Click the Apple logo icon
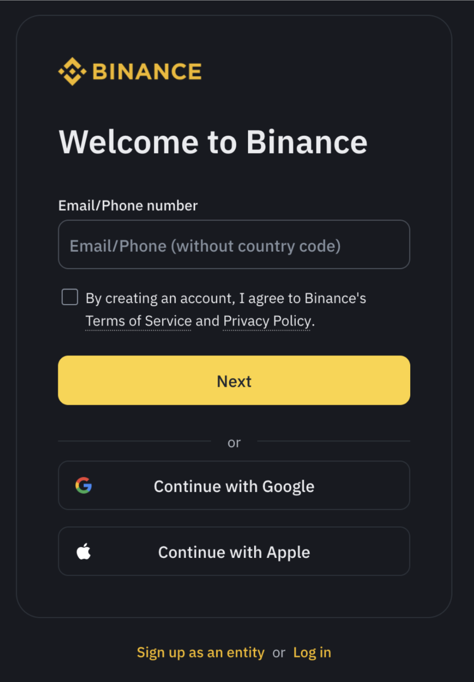 (84, 552)
